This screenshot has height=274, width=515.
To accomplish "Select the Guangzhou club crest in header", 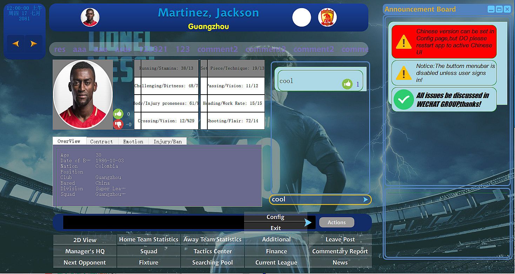I will (327, 18).
